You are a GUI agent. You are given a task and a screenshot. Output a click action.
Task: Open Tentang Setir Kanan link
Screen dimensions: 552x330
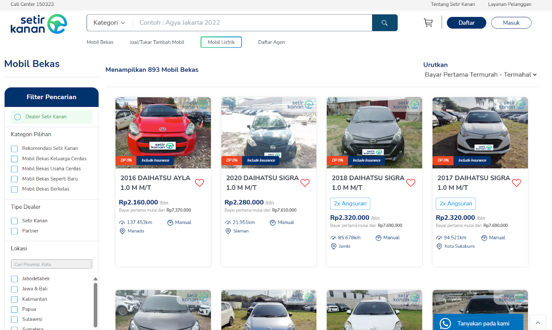click(453, 4)
